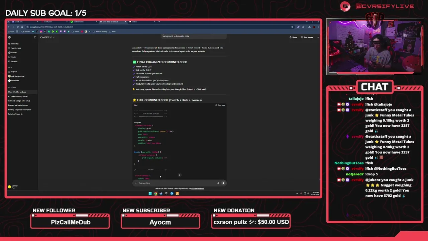Close the Catbox tab
This screenshot has width=428, height=241.
coord(154,22)
